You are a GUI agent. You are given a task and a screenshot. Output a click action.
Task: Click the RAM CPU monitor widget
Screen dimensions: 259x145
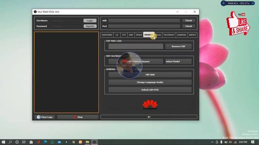click(238, 3)
